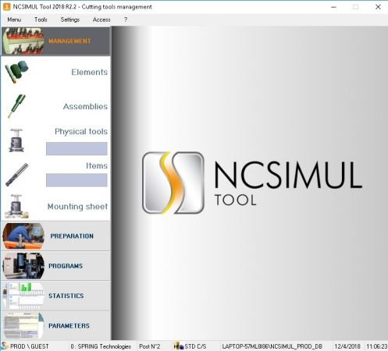
Task: Click the NCSIMUL_PROD_DB database path text
Action: pyautogui.click(x=272, y=346)
